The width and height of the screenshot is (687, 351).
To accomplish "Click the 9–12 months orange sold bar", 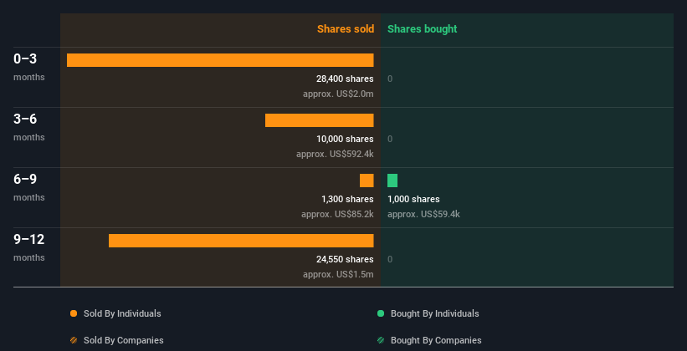I will coord(241,241).
